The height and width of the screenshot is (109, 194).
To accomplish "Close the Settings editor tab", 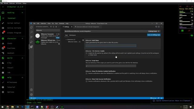I will pyautogui.click(x=72, y=27).
